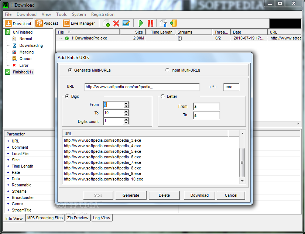Click URL list scrollbar down arrow
The width and height of the screenshot is (305, 234).
click(242, 181)
